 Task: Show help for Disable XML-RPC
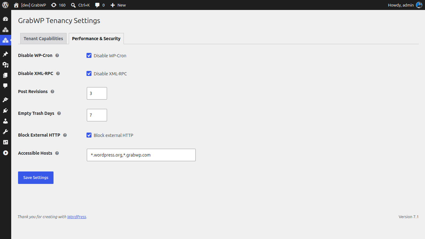click(58, 73)
